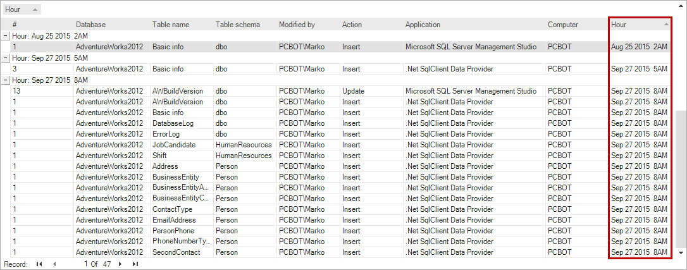Viewport: 687px width, 270px height.
Task: Jump to last record icon
Action: 135,264
